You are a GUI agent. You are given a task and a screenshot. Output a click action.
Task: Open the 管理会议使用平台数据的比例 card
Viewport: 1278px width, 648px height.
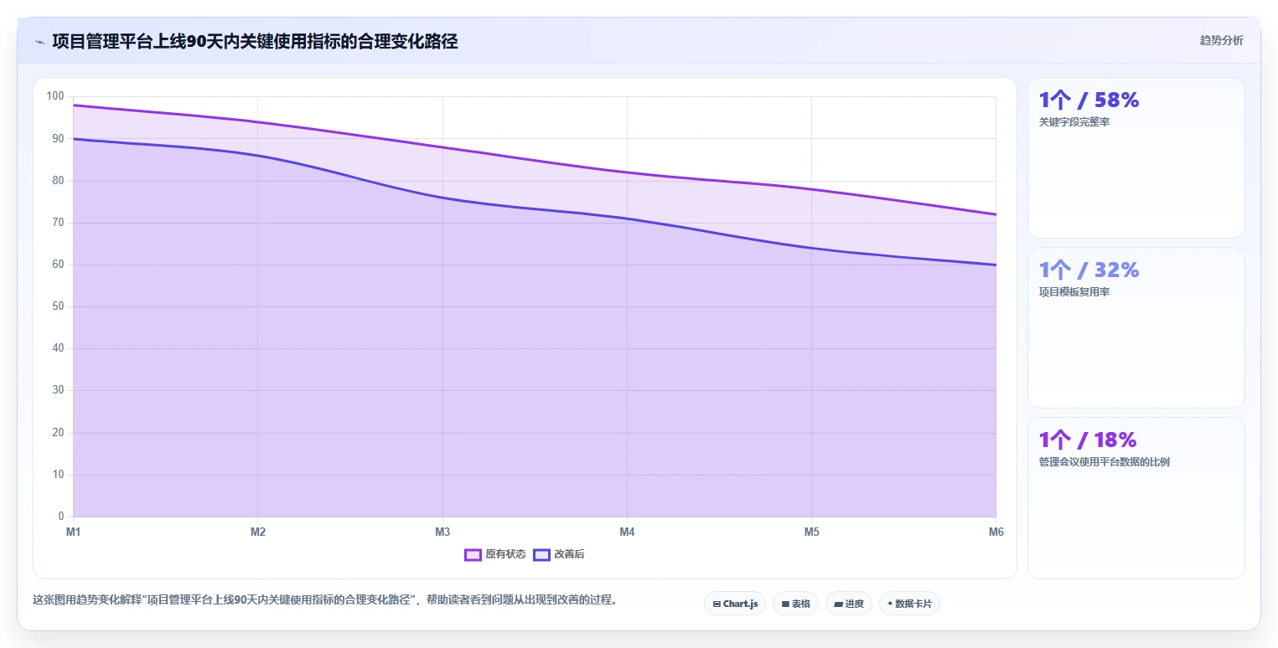tap(1136, 498)
